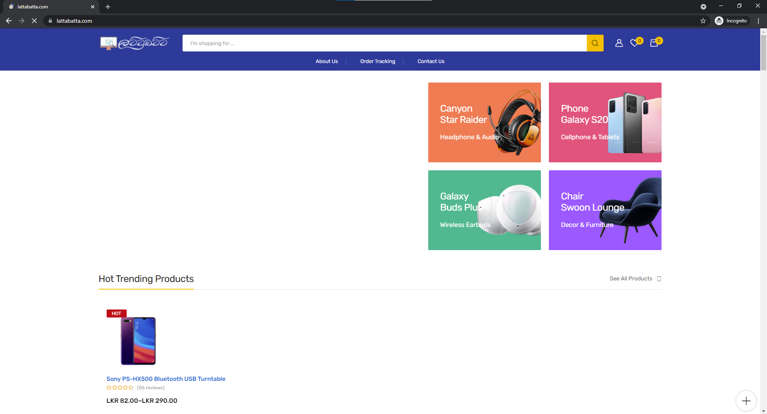Open Galaxy Buds Plus banner

pos(485,210)
